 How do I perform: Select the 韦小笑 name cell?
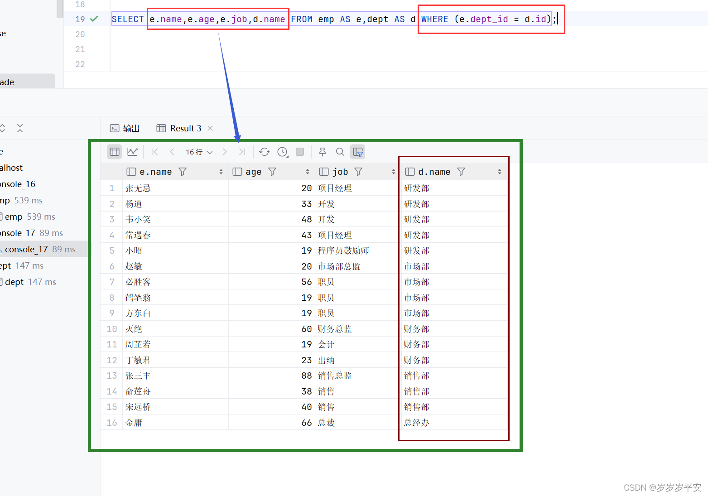tap(176, 219)
